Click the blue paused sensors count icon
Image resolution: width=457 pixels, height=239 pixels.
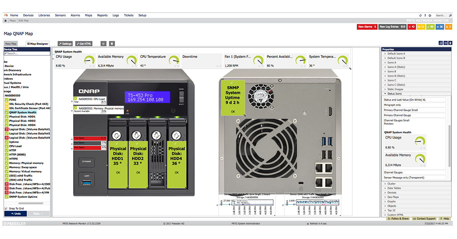pos(439,27)
